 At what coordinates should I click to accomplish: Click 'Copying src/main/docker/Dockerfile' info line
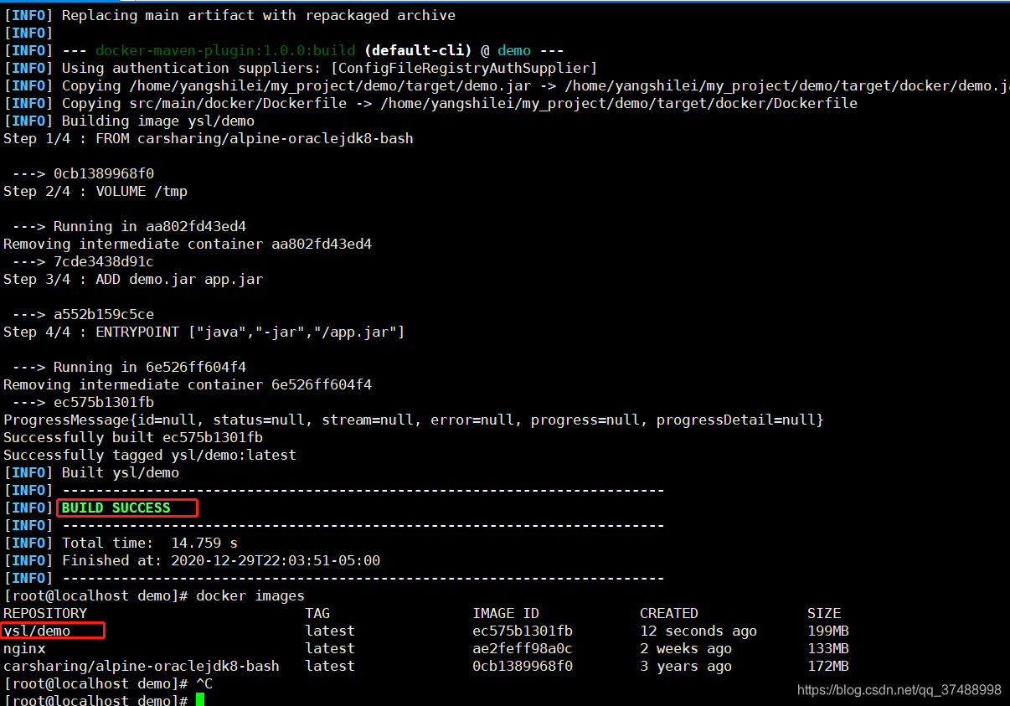pyautogui.click(x=430, y=103)
